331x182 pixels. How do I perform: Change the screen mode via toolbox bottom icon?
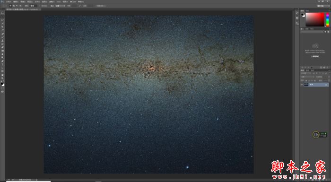[2, 92]
